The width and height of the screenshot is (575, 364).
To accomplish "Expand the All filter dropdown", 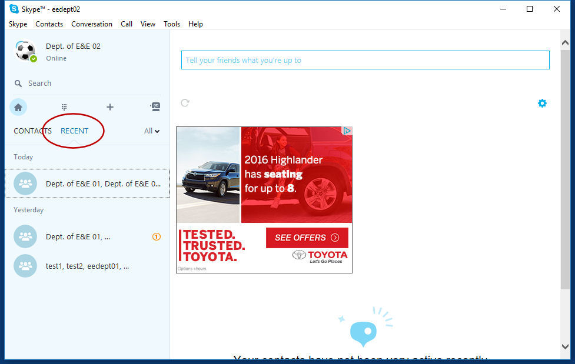I will 152,131.
